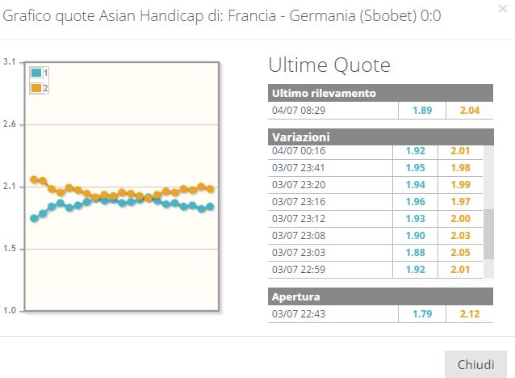The height and width of the screenshot is (378, 515).
Task: Select the first orange data point on chart
Action: click(34, 179)
